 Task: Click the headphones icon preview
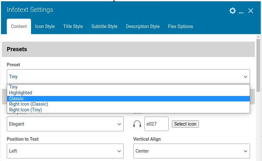(x=137, y=124)
